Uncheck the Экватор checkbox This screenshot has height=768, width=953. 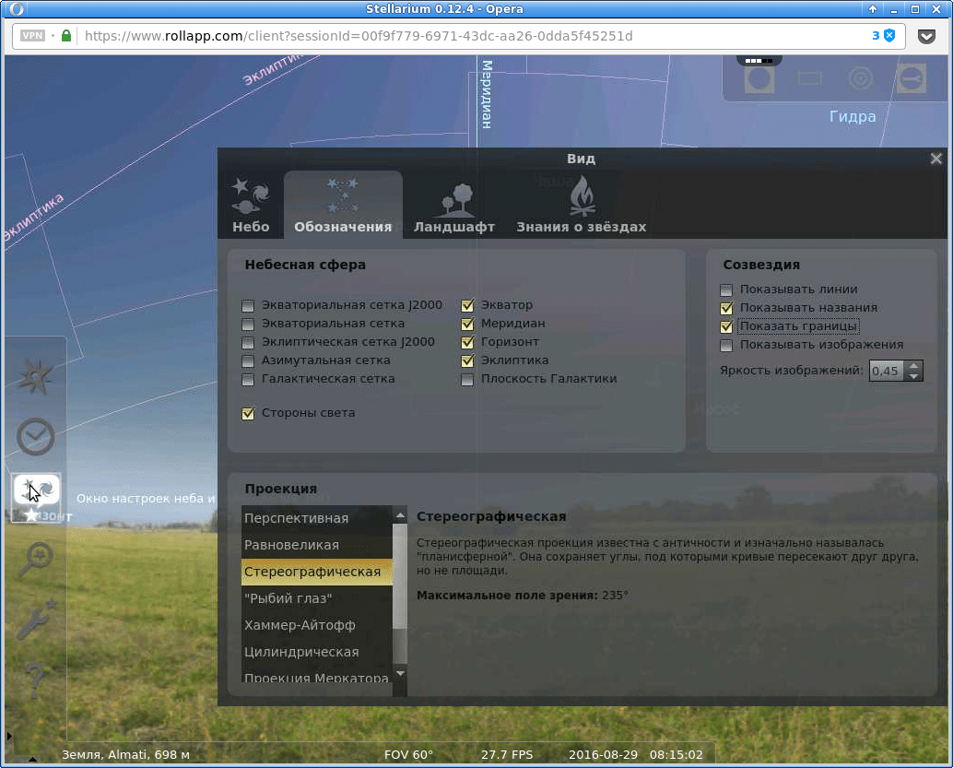(x=467, y=305)
